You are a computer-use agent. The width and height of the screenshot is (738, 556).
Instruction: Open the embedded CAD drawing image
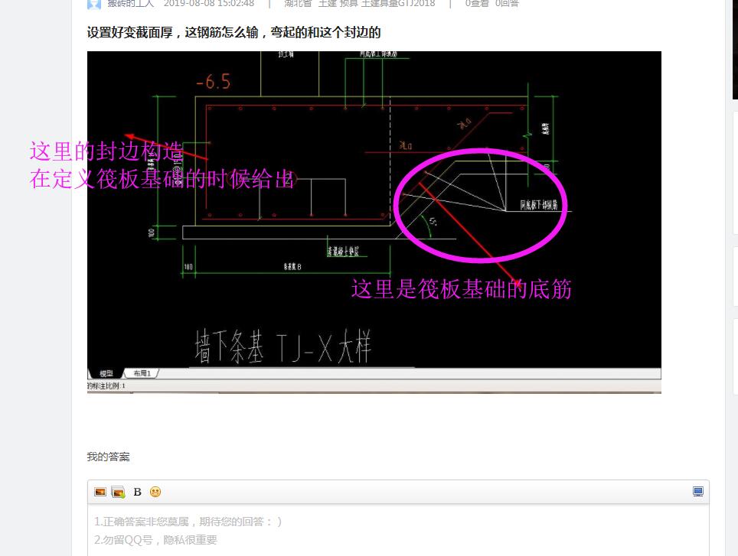click(374, 223)
